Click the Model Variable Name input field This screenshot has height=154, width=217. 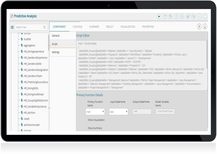tap(165, 111)
